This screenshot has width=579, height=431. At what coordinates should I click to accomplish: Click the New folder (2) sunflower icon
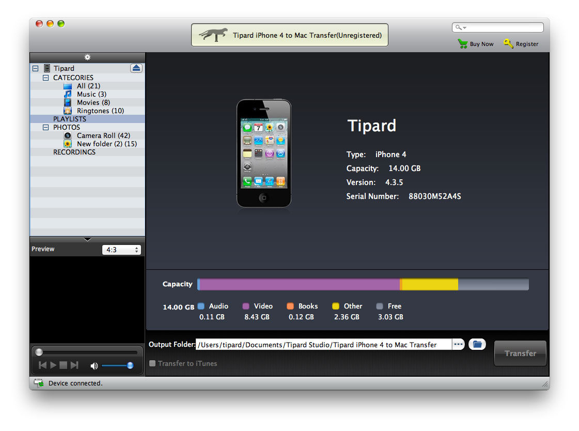click(68, 144)
